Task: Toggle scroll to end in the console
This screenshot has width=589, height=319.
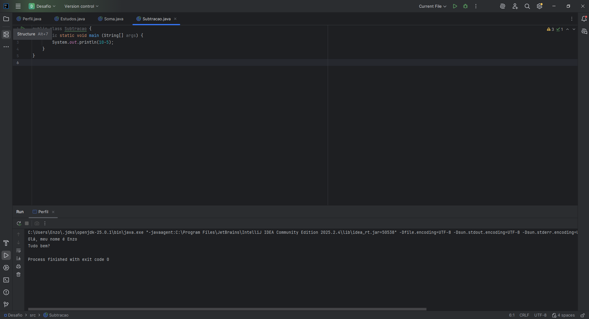Action: 18,258
